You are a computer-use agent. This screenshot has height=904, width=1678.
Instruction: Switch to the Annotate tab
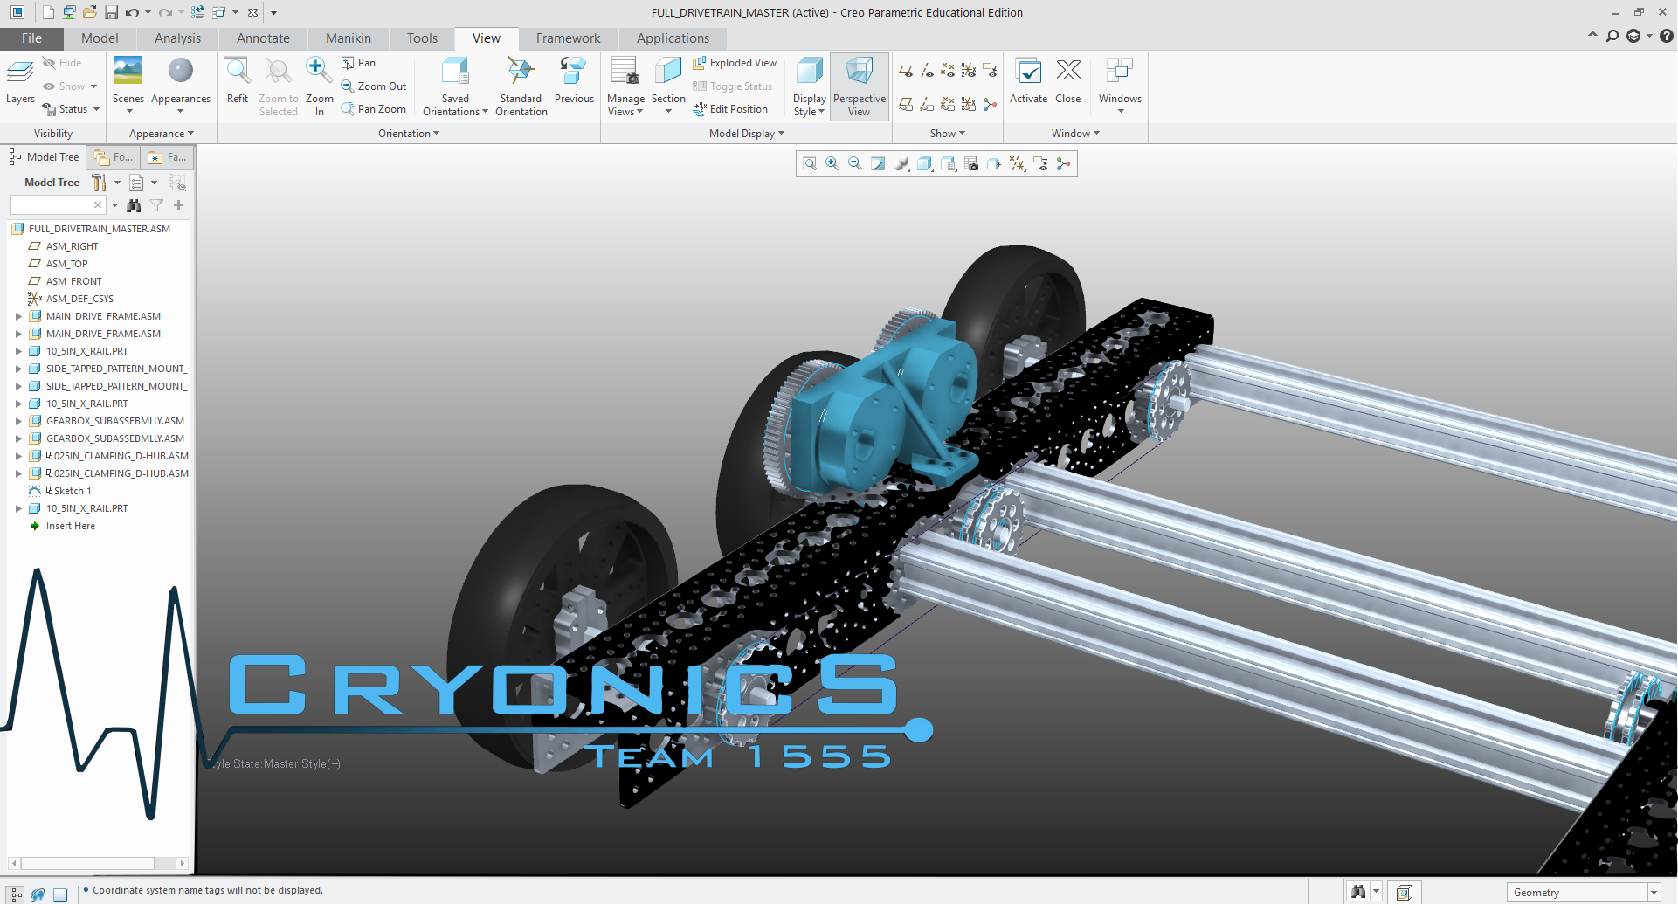[x=263, y=38]
